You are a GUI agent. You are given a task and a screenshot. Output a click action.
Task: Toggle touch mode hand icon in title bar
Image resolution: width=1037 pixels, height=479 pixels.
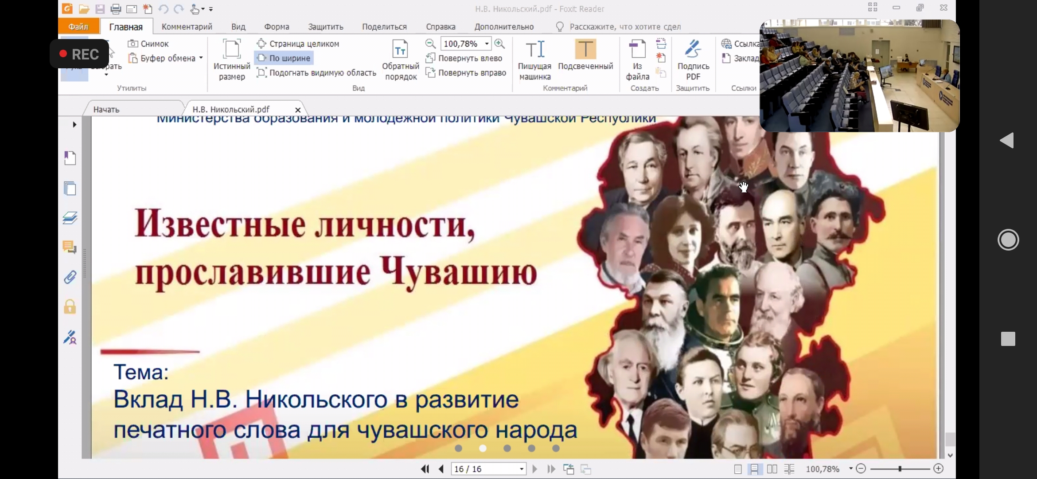195,9
